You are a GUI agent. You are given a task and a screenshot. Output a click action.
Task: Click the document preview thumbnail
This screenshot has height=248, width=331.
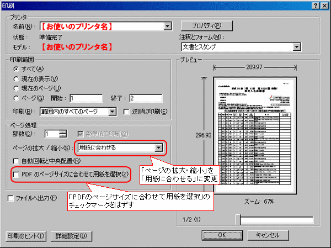pos(255,135)
